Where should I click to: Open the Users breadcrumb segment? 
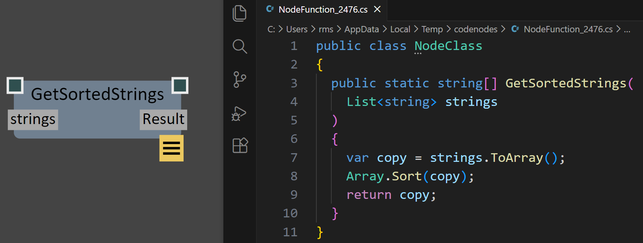pos(297,30)
